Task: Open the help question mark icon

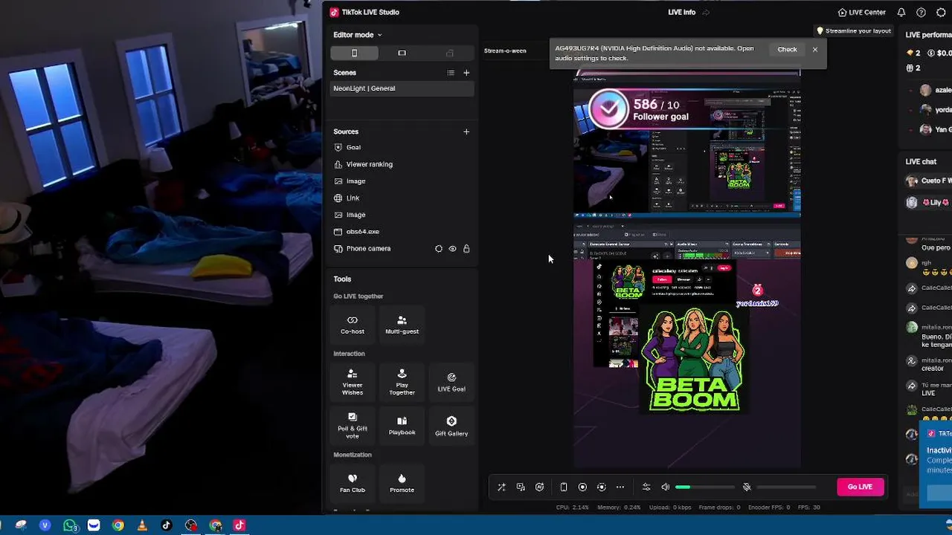Action: click(x=921, y=13)
